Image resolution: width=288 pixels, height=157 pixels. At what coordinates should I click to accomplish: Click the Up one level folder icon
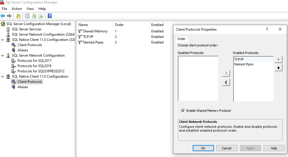pyautogui.click(x=18, y=16)
